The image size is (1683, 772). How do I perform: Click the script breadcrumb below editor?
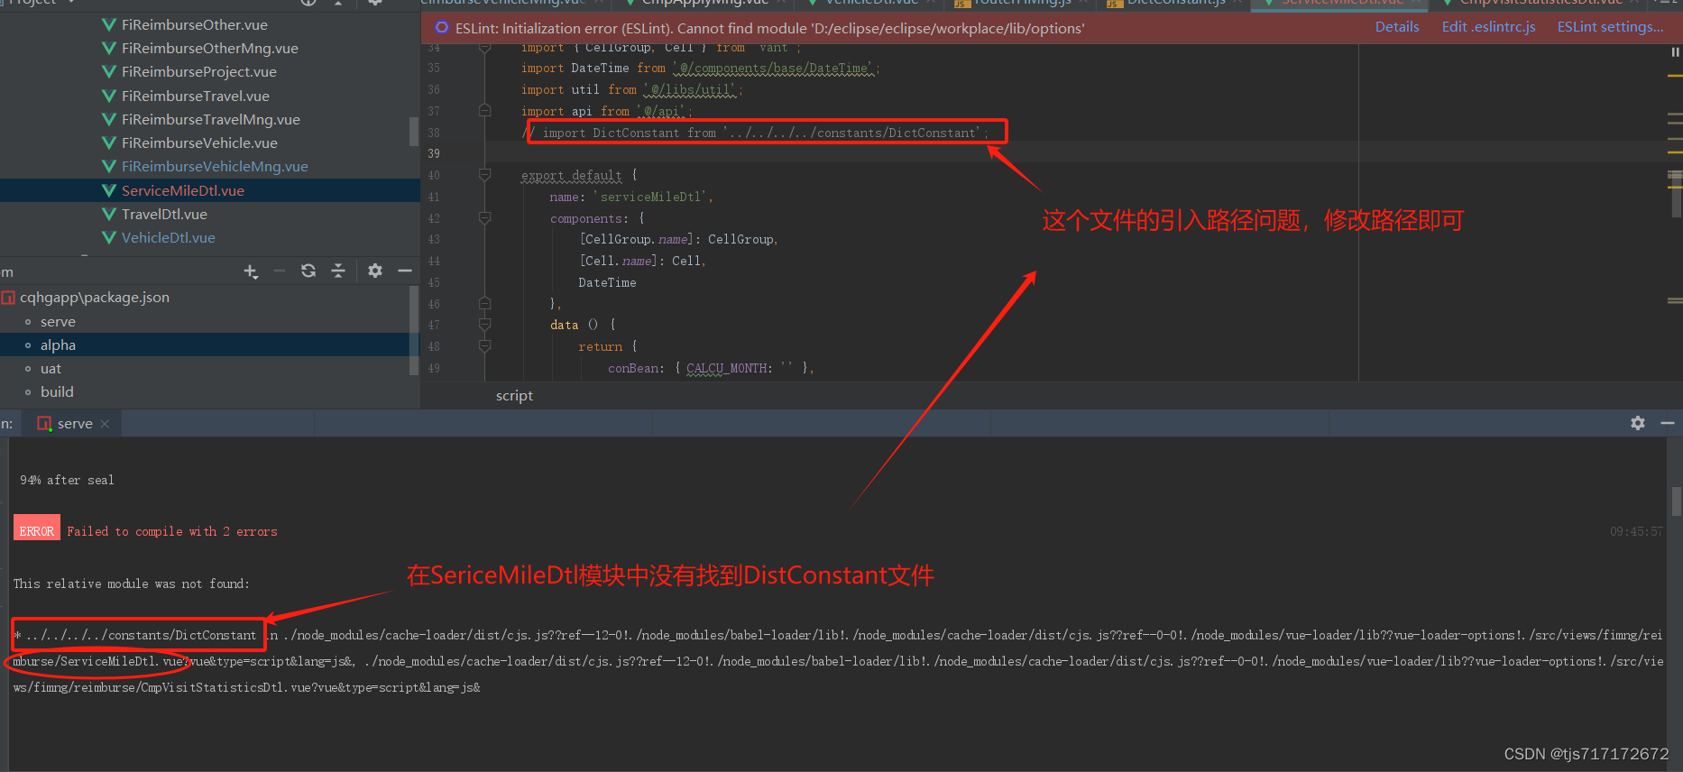514,396
